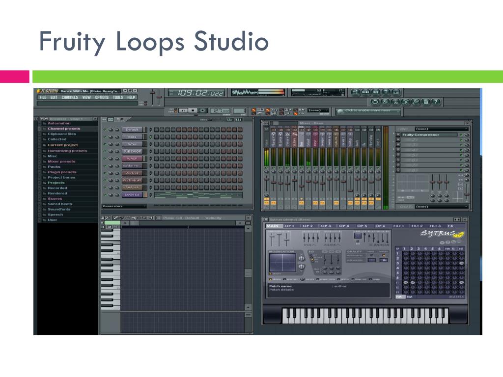
Task: Expand the Automation folder in browser
Action: (x=59, y=123)
